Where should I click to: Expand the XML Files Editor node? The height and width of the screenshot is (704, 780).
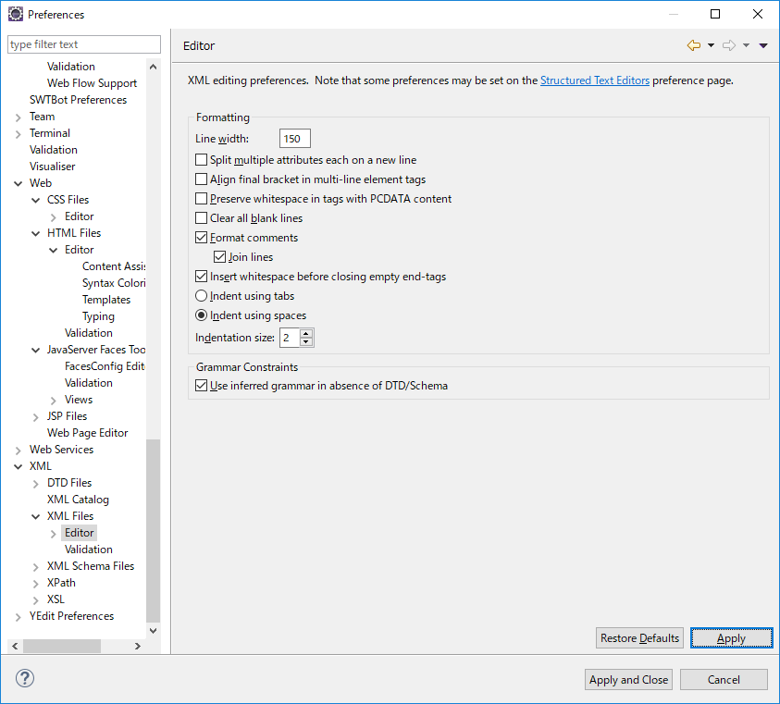[54, 534]
